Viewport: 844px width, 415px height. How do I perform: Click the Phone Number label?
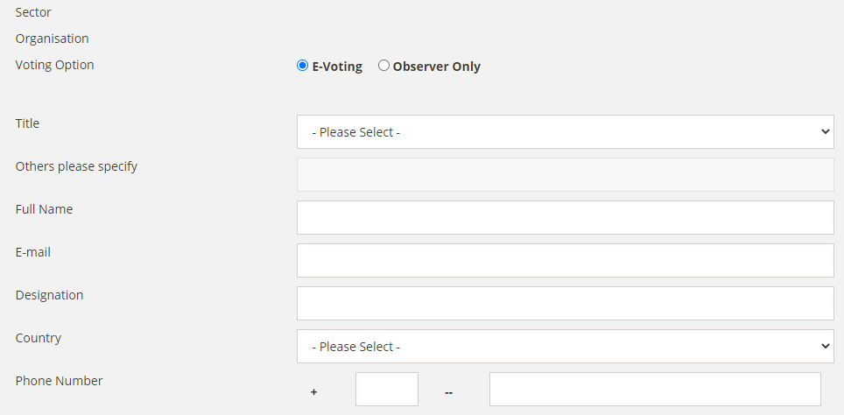[x=60, y=381]
